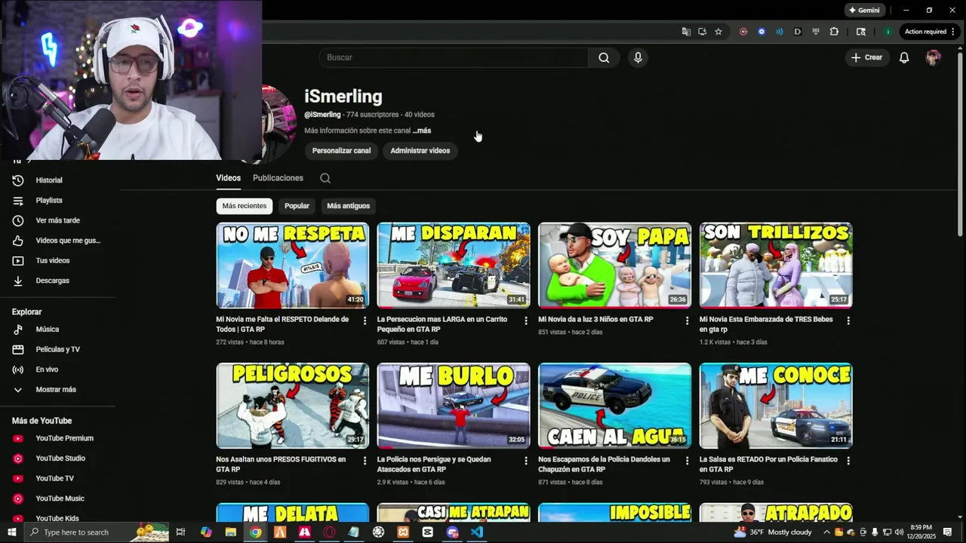Image resolution: width=966 pixels, height=543 pixels.
Task: Open options for 'Nos Escapamos de la Policia' video
Action: coord(687,461)
